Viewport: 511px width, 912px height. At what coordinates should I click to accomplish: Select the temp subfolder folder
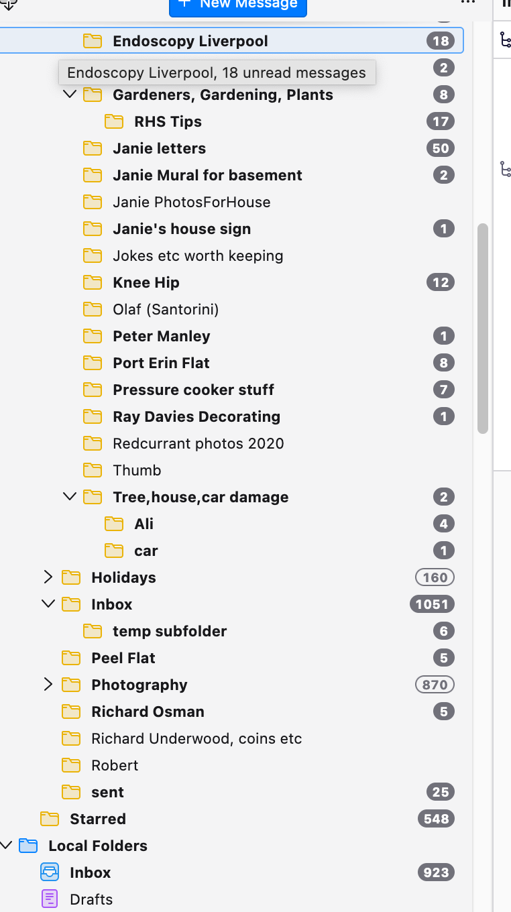[x=170, y=631]
